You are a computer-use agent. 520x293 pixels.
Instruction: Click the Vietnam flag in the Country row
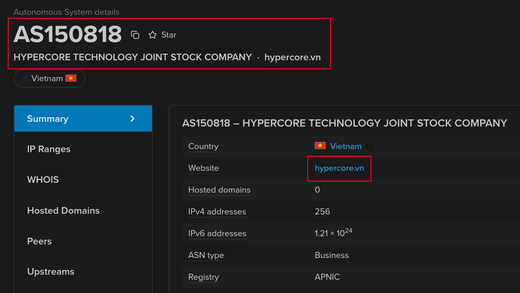click(320, 146)
